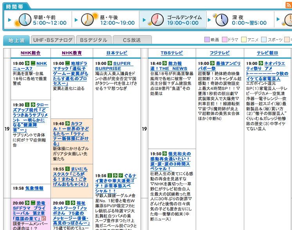Click the アニメ yellow legend swatch

pyautogui.click(x=244, y=40)
